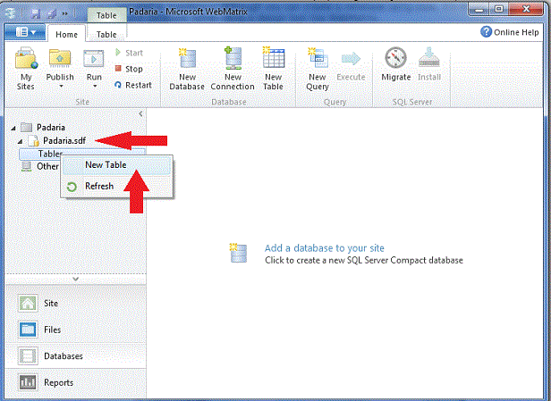Switch to the Home ribbon tab

coord(66,34)
